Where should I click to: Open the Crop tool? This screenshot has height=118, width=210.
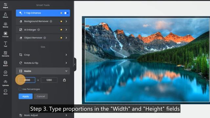pyautogui.click(x=43, y=55)
